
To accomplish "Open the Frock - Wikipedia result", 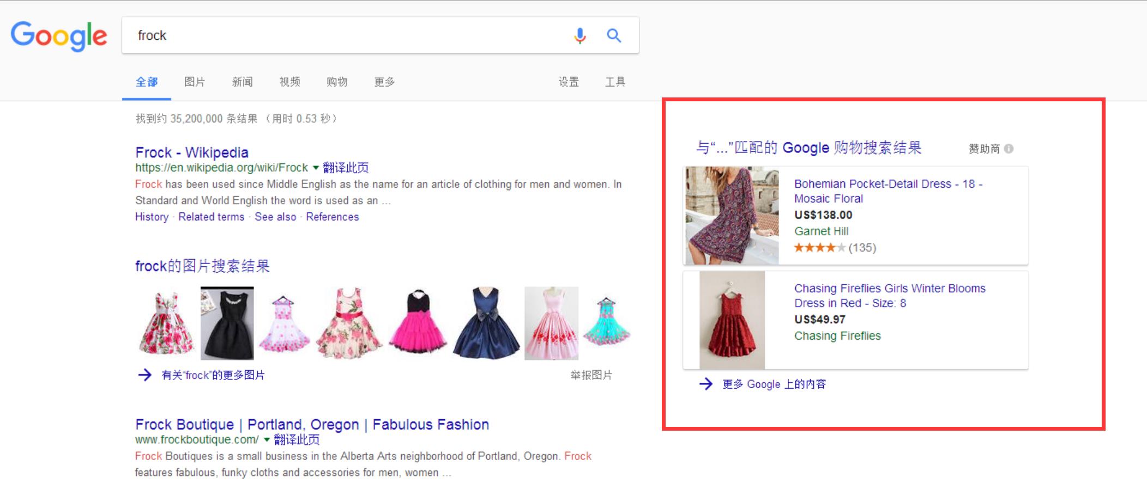I will point(192,152).
